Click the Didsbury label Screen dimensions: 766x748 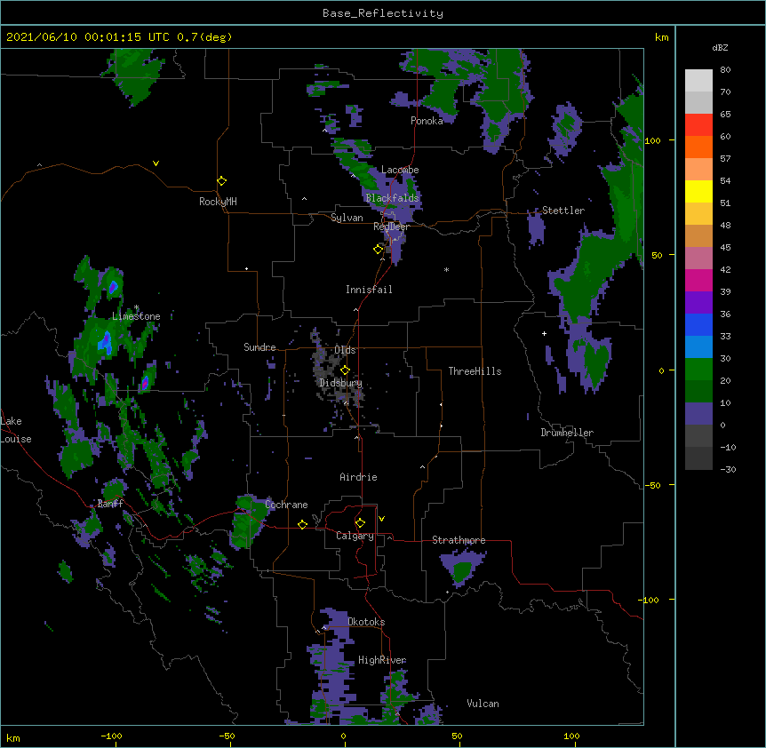tap(340, 383)
